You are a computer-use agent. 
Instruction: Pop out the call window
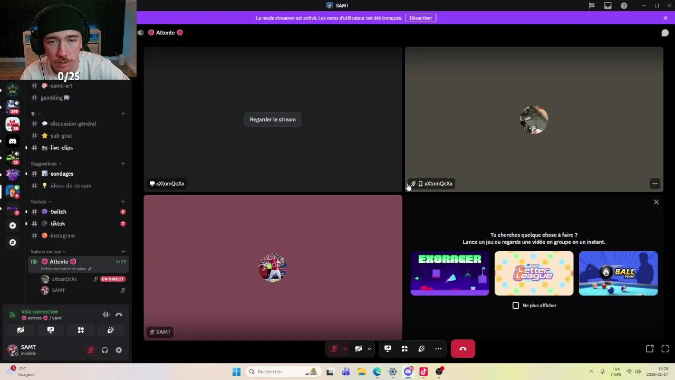[x=650, y=349]
